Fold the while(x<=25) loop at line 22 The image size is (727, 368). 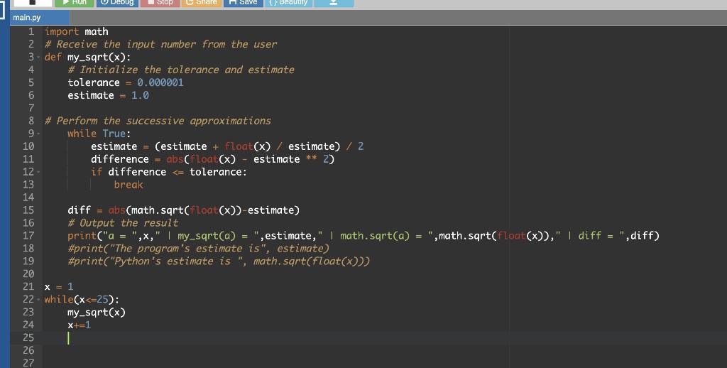pos(37,301)
